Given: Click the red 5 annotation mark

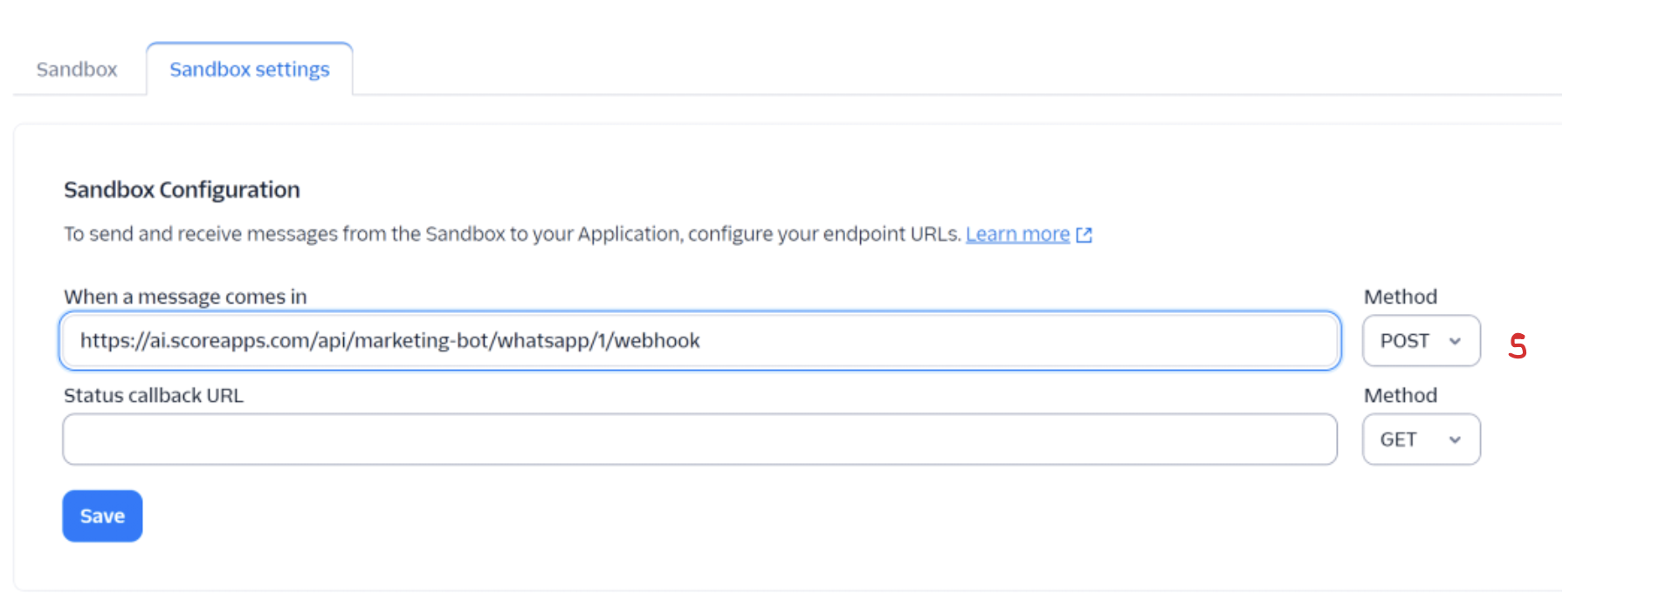Looking at the screenshot, I should tap(1518, 346).
